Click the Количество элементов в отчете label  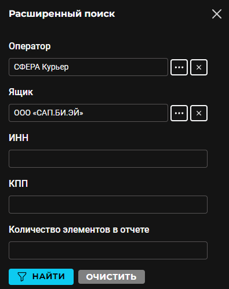point(79,230)
